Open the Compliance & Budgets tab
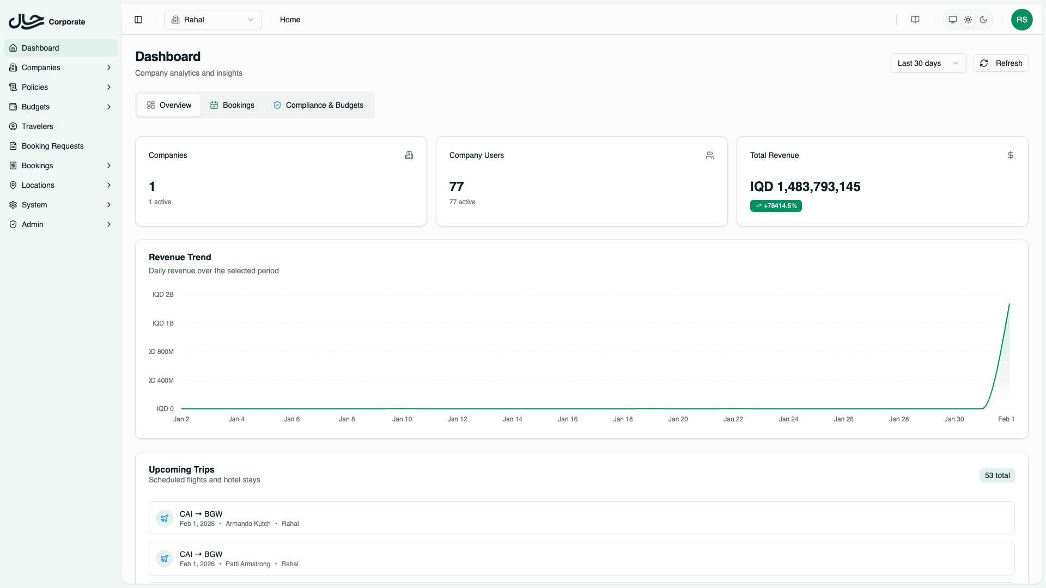Viewport: 1046px width, 588px height. pos(318,105)
